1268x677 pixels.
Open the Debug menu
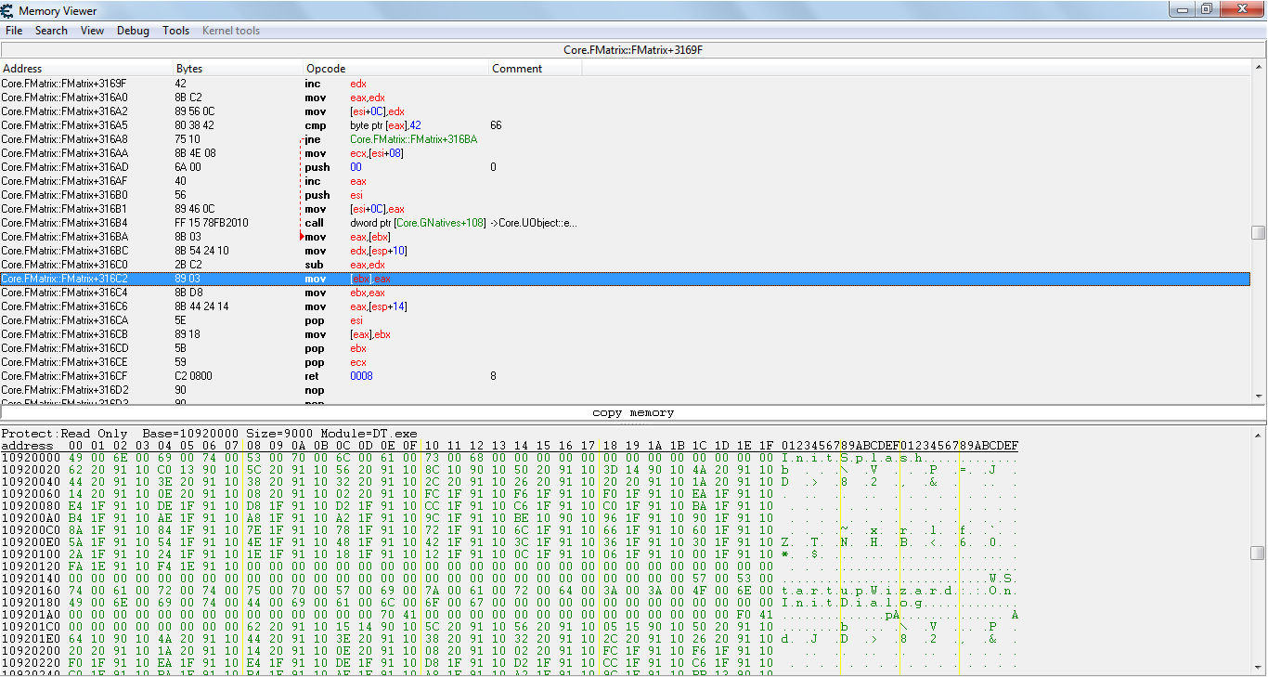coord(133,31)
